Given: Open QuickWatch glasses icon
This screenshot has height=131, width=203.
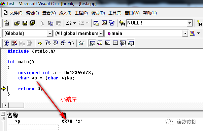Looking at the screenshot, I should point(81,43).
